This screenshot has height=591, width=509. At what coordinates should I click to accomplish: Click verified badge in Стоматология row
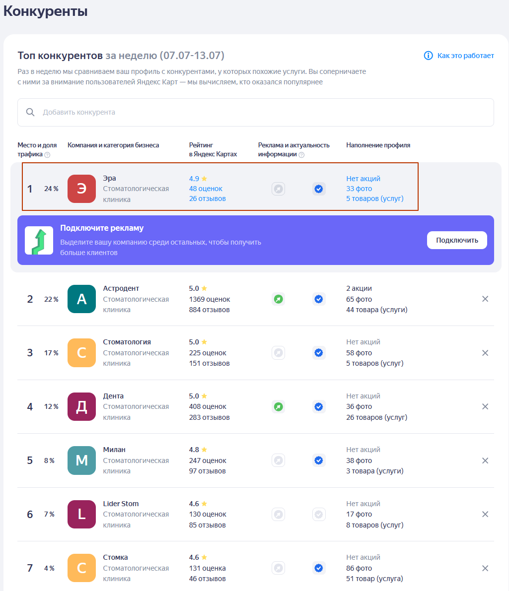click(319, 353)
